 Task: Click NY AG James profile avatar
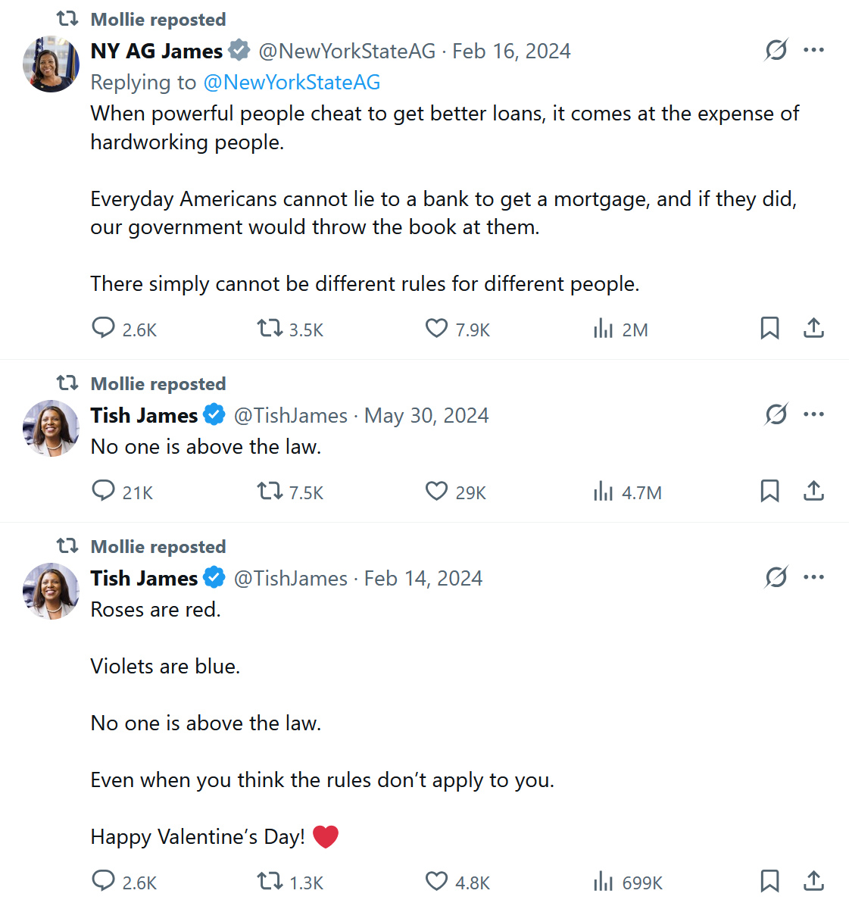(51, 64)
